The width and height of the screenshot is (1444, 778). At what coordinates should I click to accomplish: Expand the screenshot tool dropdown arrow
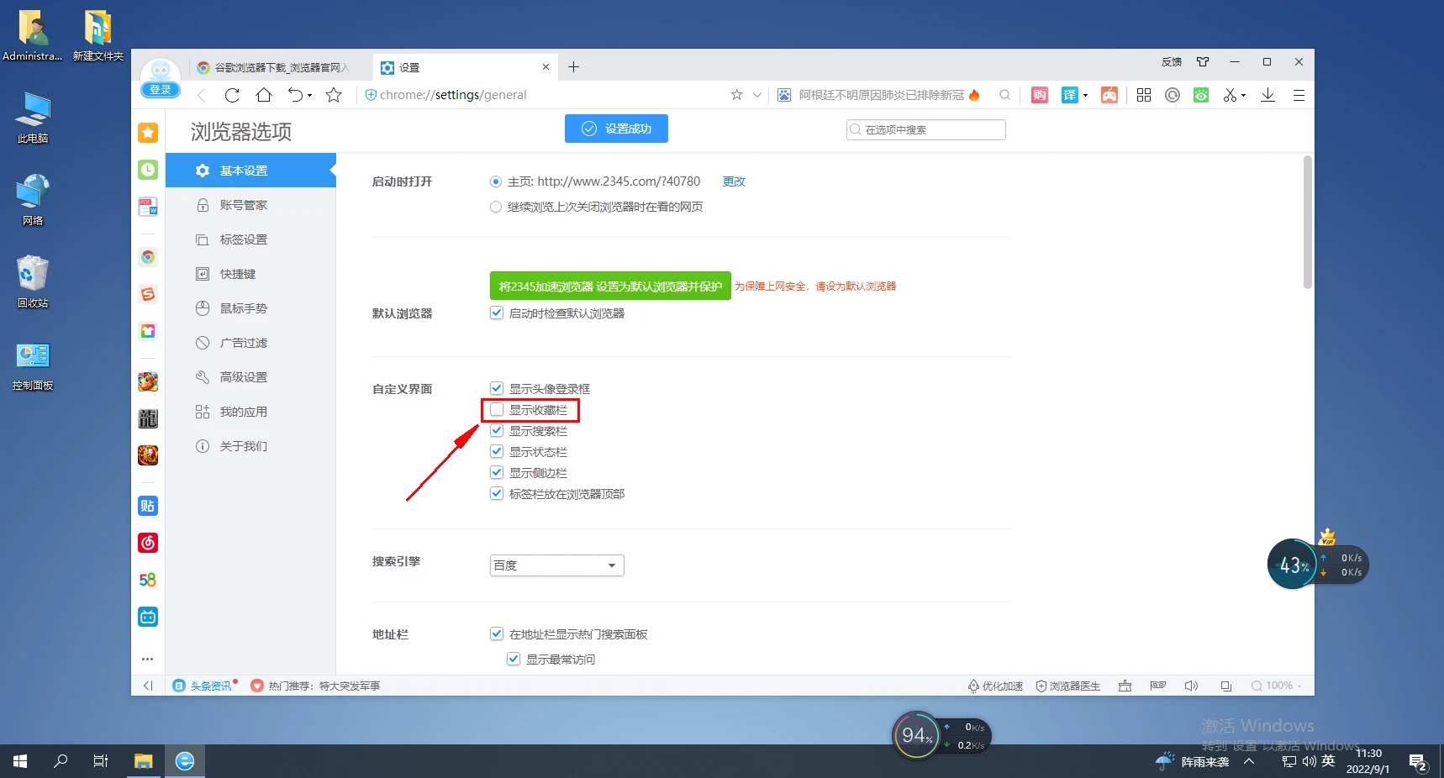tap(1243, 95)
